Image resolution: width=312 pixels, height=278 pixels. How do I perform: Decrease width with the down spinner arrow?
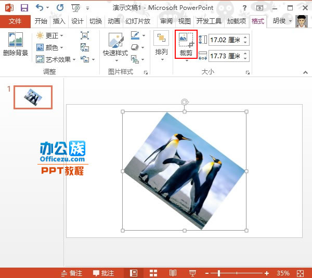click(x=245, y=58)
